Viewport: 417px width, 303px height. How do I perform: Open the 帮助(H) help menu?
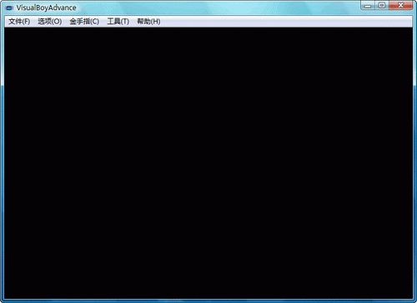pos(148,22)
